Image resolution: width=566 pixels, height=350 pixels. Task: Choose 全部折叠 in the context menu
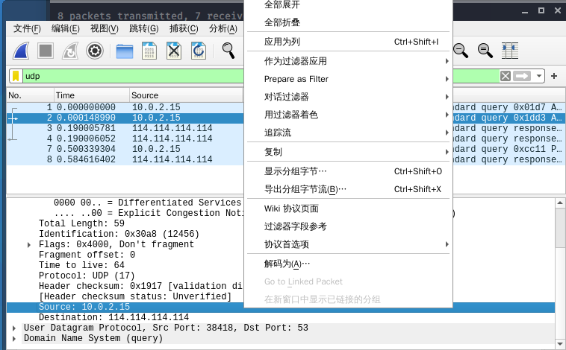(348, 22)
